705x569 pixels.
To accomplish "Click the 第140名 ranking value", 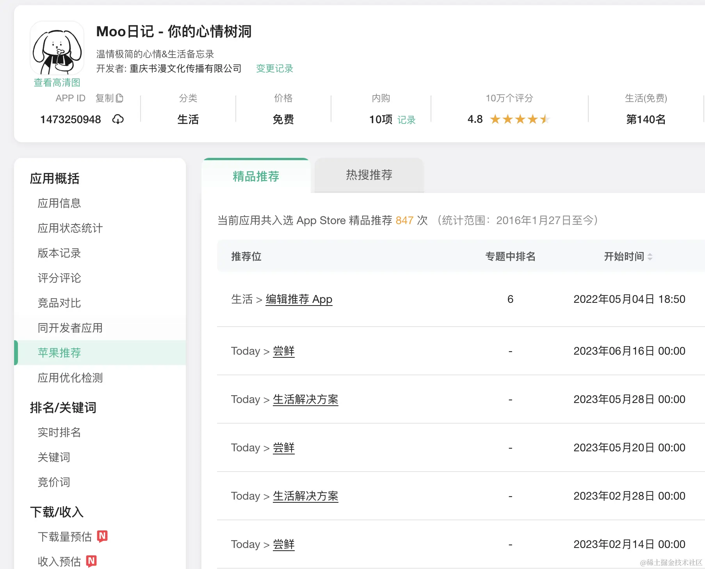I will [x=646, y=119].
